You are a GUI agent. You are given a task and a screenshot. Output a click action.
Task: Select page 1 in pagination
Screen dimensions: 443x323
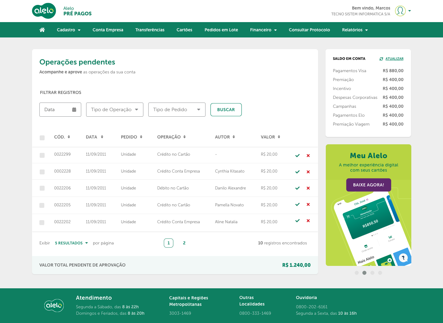tap(169, 243)
